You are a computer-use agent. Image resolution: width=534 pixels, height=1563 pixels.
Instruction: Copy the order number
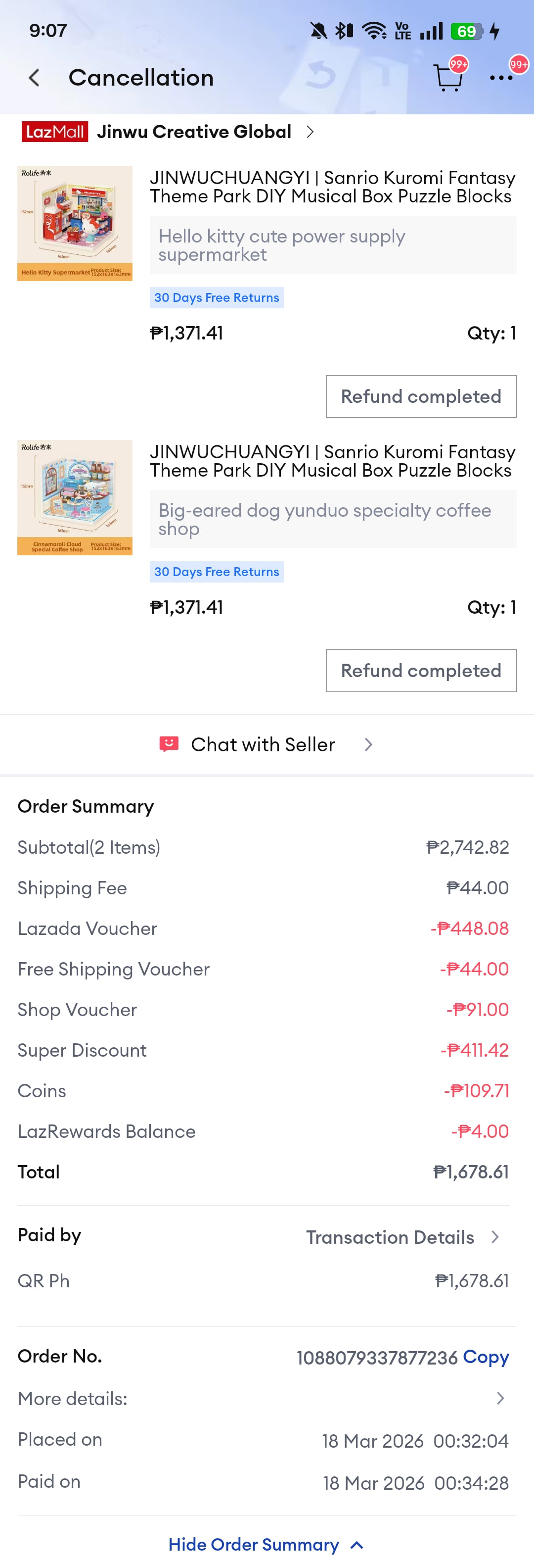[486, 1357]
